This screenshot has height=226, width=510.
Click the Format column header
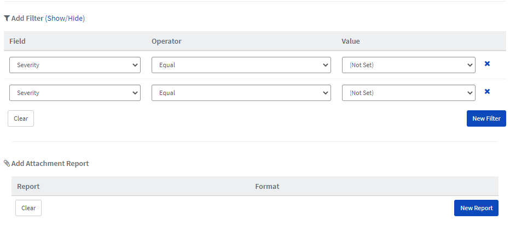click(268, 187)
